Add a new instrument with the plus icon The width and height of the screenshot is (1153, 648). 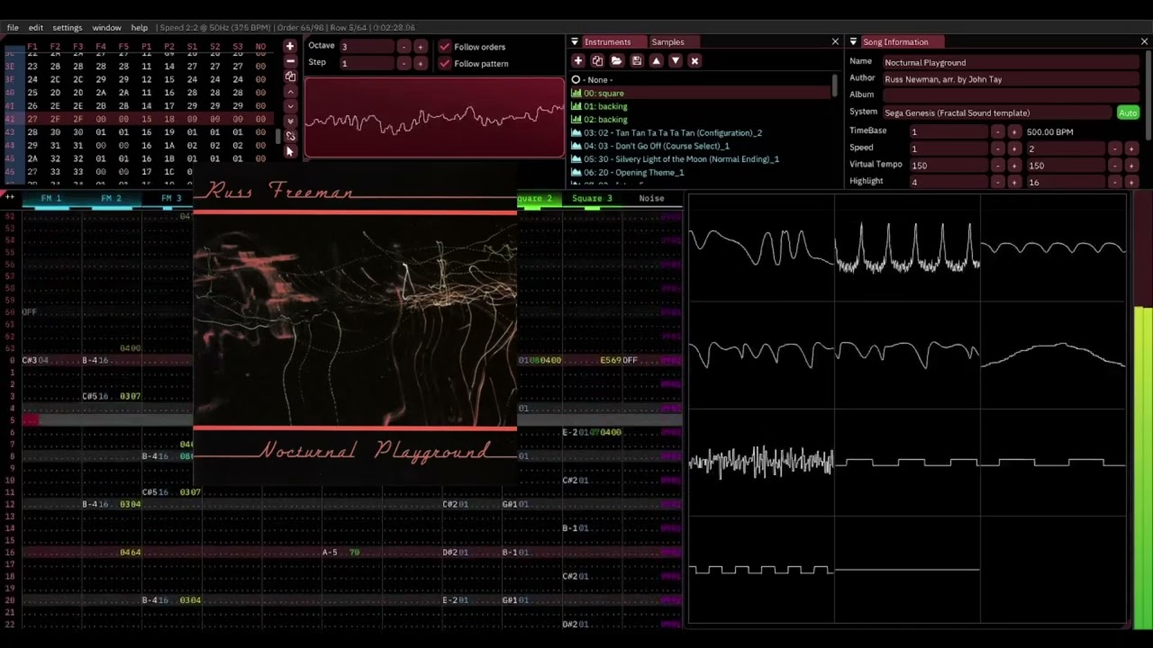pos(578,60)
